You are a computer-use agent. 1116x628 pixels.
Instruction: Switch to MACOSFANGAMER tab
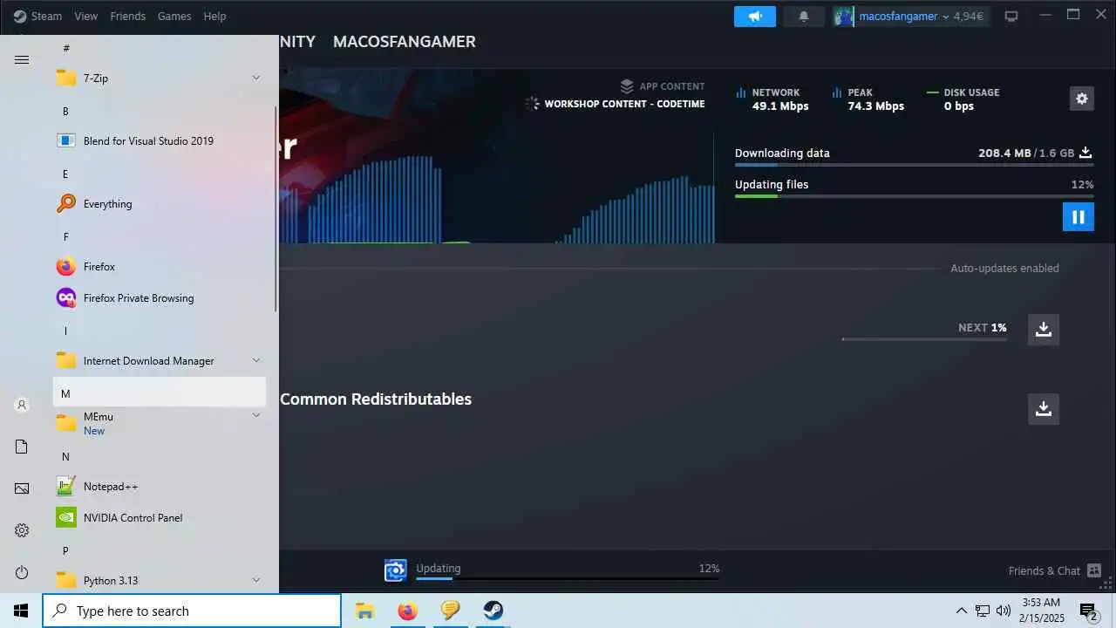coord(405,42)
